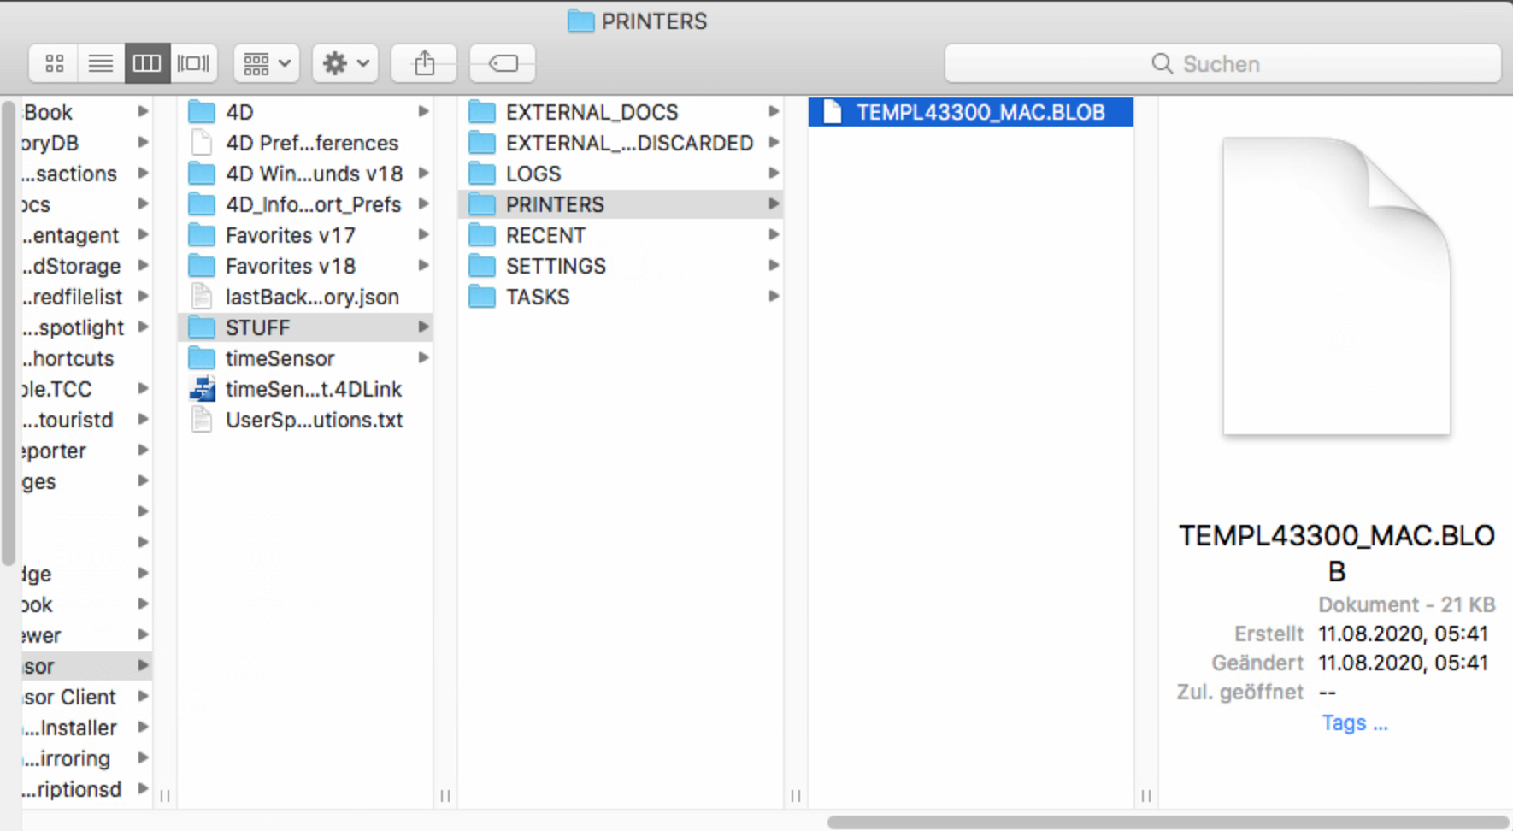Select the TEMPL43300_MAC.BLOB file icon
The image size is (1513, 831).
coord(832,112)
